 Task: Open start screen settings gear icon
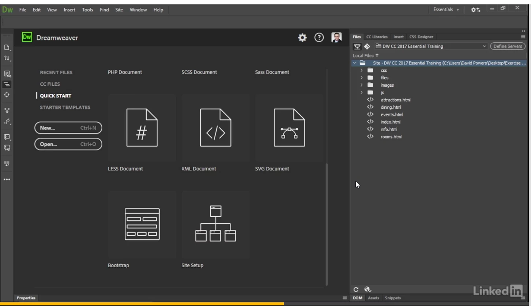[x=302, y=37]
